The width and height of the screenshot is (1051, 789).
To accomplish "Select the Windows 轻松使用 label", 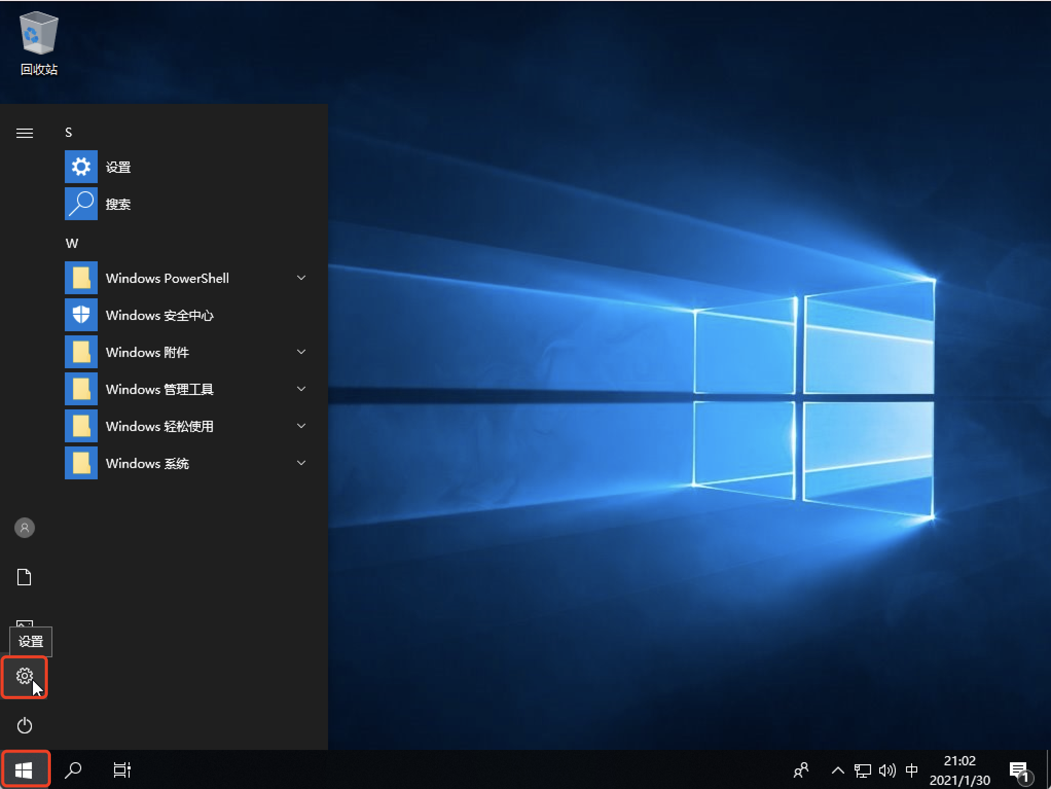I will pos(159,426).
